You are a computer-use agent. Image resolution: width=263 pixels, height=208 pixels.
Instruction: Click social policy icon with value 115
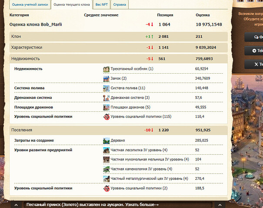(106, 117)
